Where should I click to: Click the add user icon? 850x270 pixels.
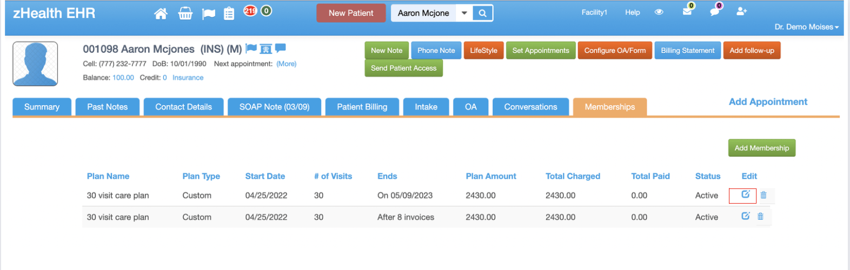click(742, 11)
